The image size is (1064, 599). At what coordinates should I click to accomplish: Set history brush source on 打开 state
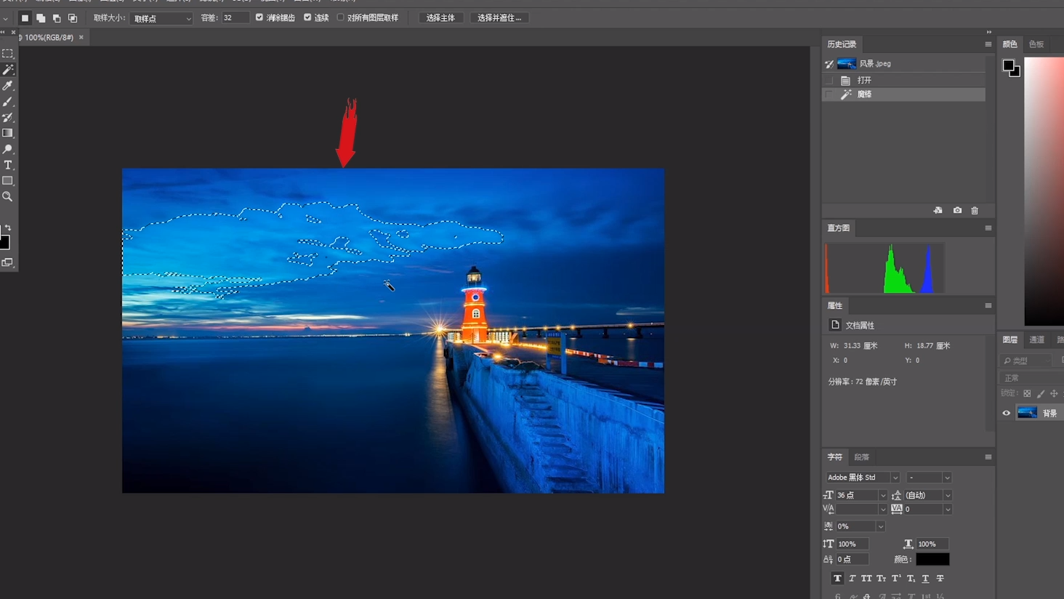point(829,80)
